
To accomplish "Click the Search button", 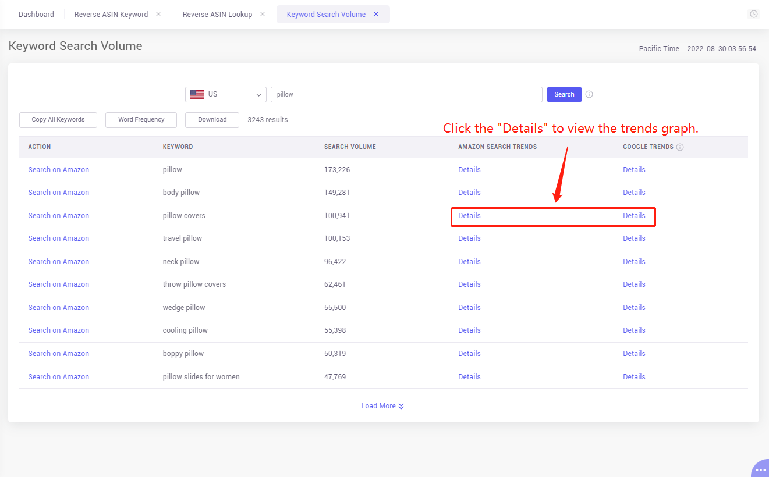I will (564, 94).
